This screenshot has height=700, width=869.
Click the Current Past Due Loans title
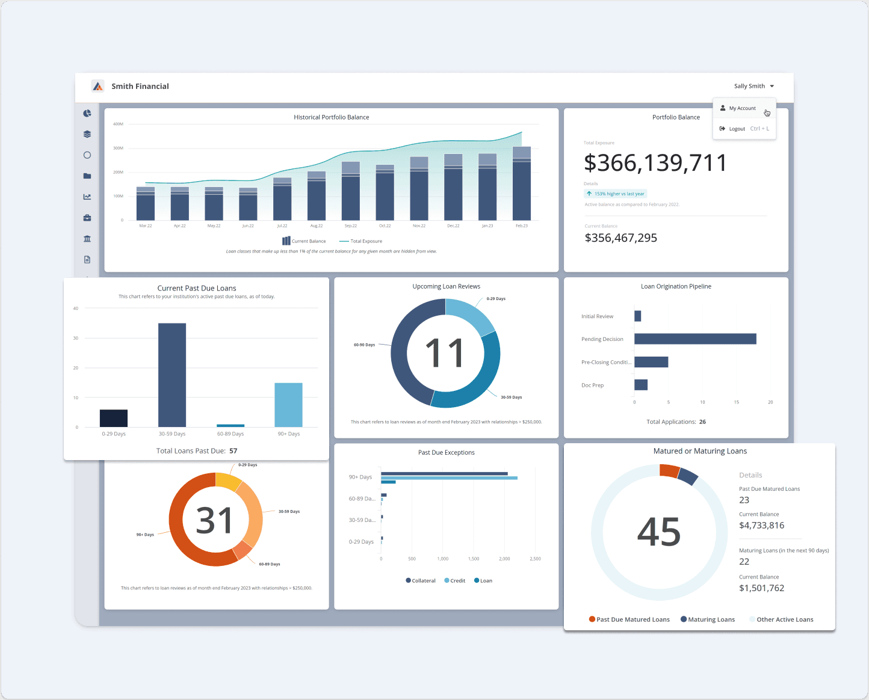click(x=197, y=288)
